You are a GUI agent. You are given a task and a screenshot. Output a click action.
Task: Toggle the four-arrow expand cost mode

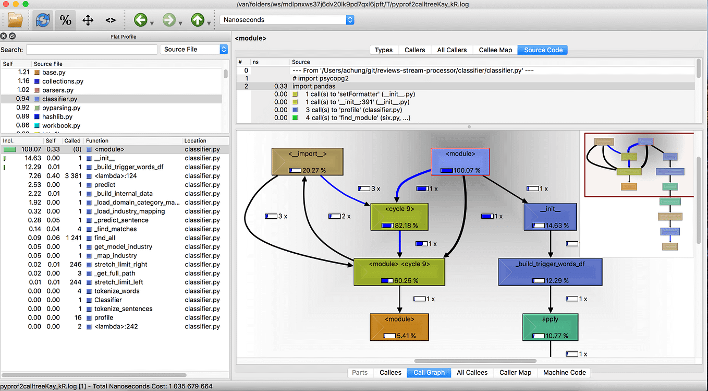(87, 20)
